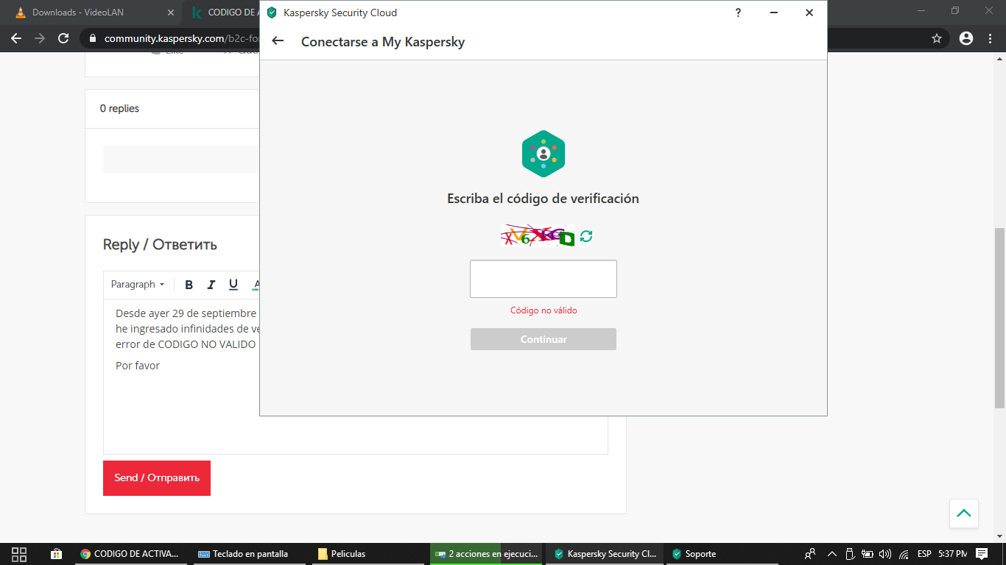Click the 5:37 PM taskbar clock
The width and height of the screenshot is (1006, 565).
[x=953, y=554]
